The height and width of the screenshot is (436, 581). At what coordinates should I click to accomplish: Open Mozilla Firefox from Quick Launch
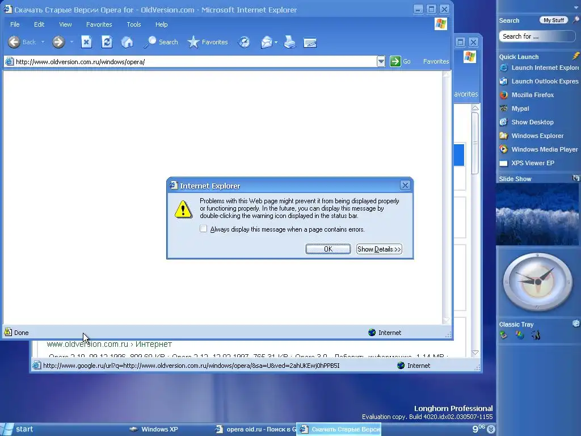[x=527, y=95]
